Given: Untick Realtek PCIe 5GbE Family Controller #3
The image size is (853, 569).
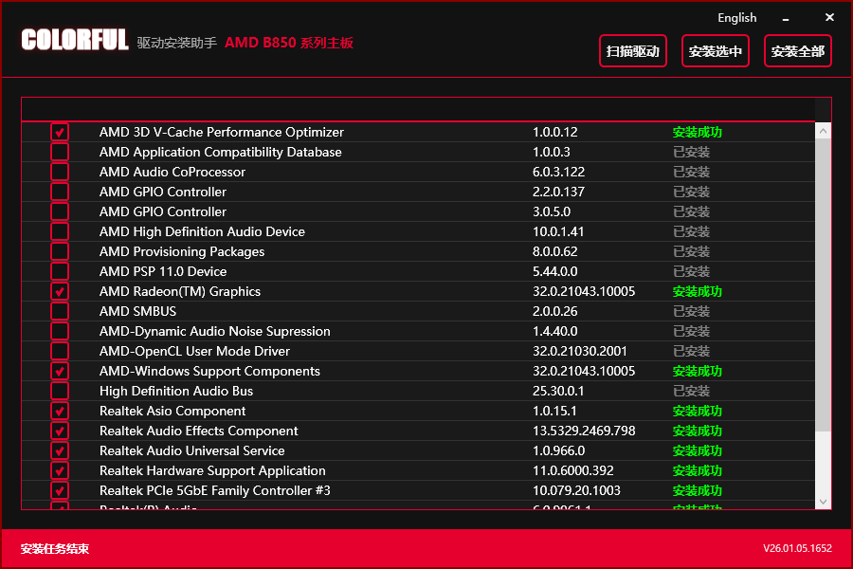Looking at the screenshot, I should (x=60, y=490).
